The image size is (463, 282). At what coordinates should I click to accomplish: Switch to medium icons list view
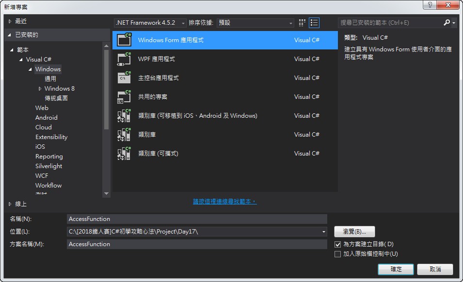pyautogui.click(x=314, y=23)
